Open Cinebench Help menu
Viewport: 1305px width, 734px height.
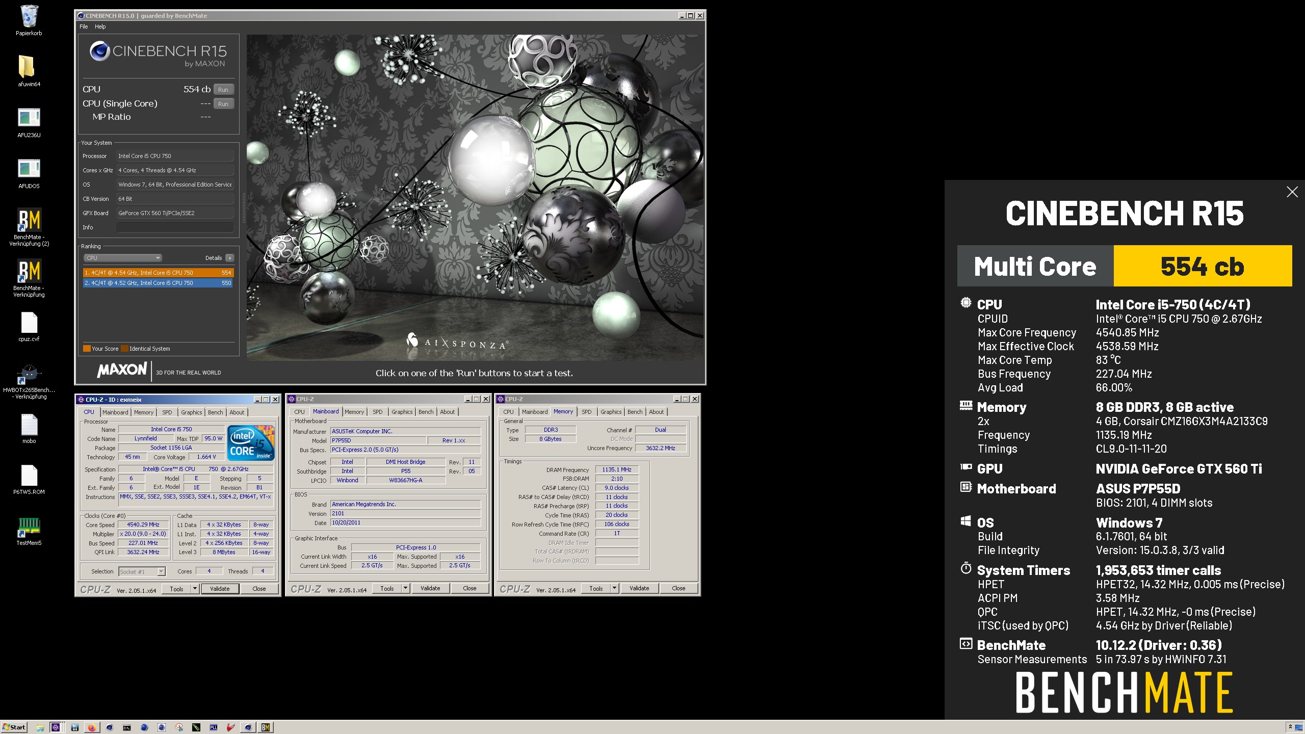click(x=100, y=27)
